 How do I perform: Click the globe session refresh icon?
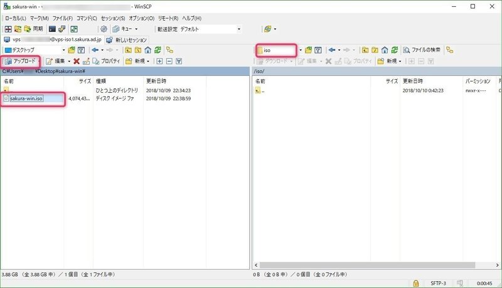[x=268, y=29]
